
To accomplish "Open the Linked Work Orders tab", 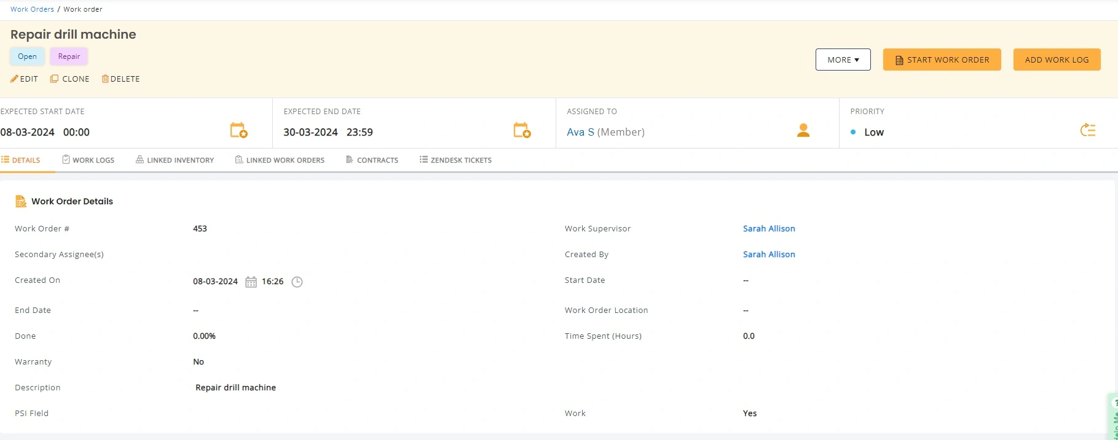I will point(280,160).
